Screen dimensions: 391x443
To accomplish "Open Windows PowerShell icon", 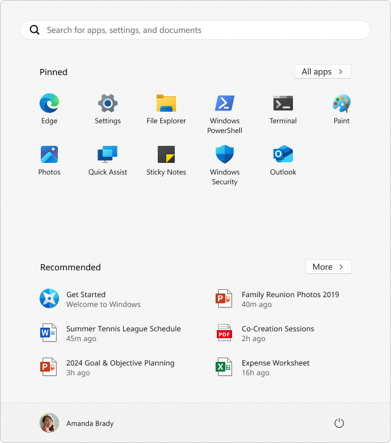I will pos(225,103).
